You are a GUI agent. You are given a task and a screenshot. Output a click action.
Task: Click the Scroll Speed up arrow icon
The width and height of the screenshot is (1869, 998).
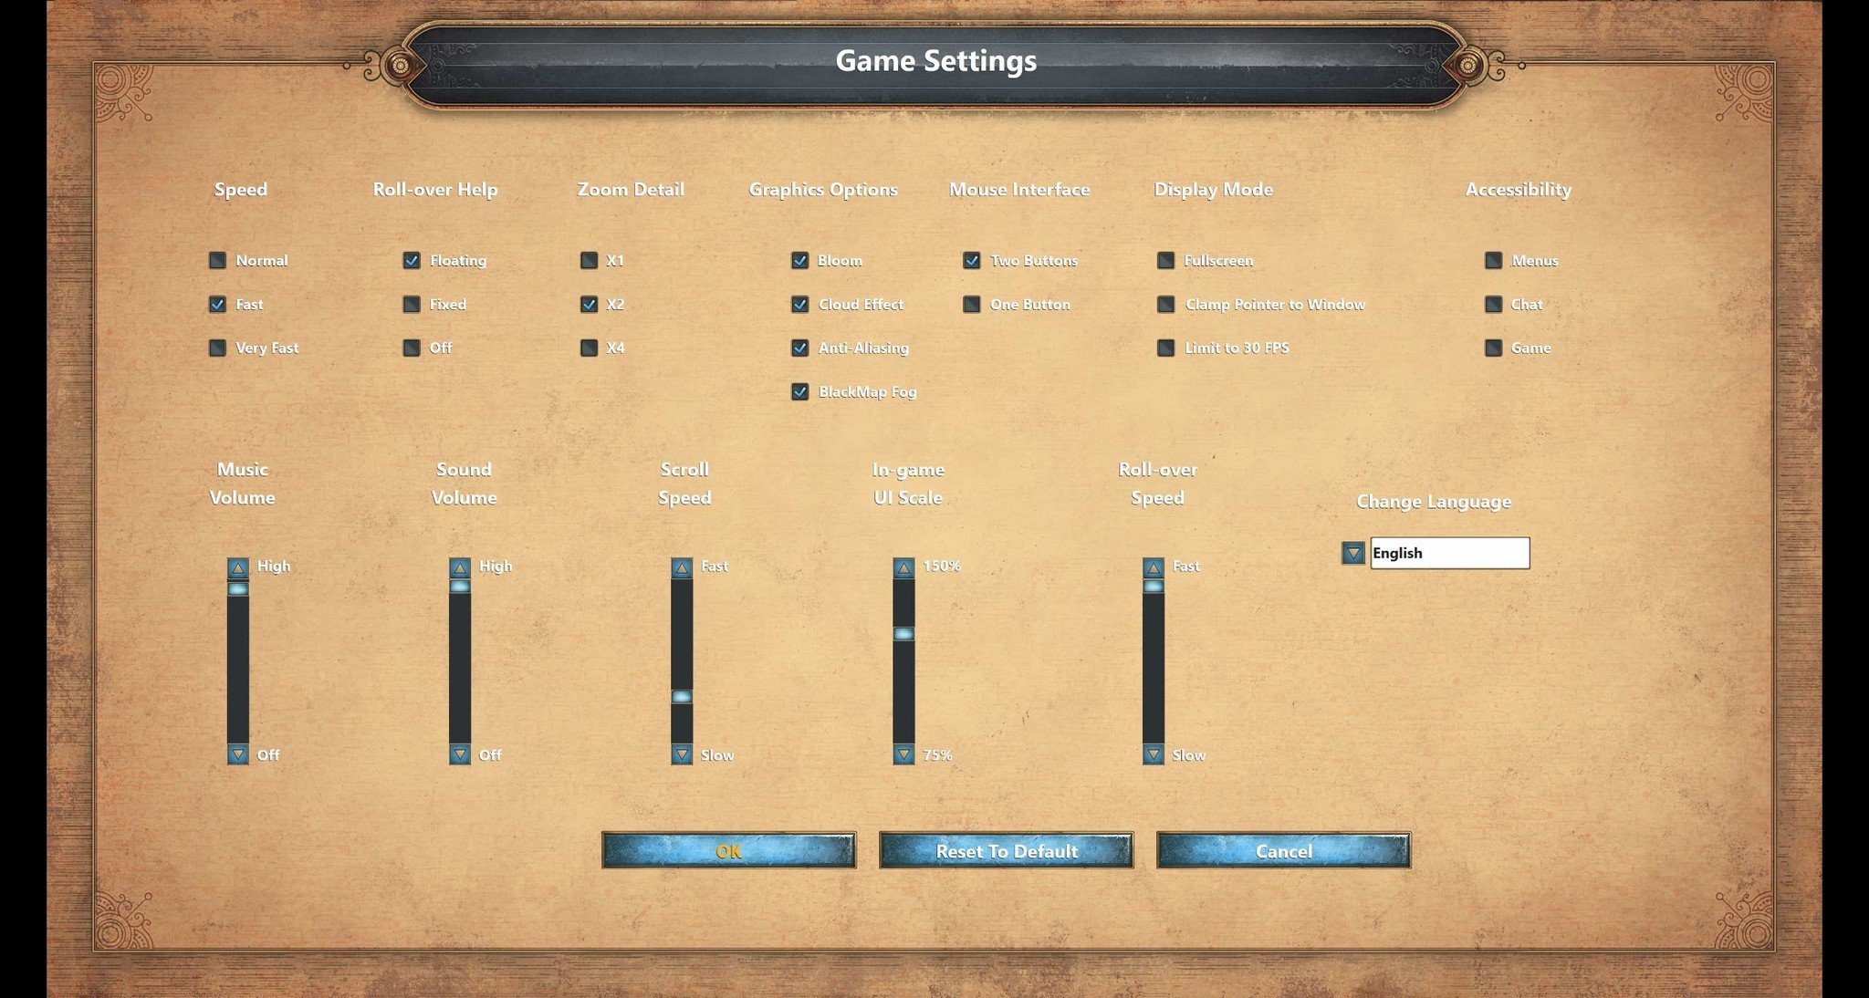pyautogui.click(x=684, y=566)
